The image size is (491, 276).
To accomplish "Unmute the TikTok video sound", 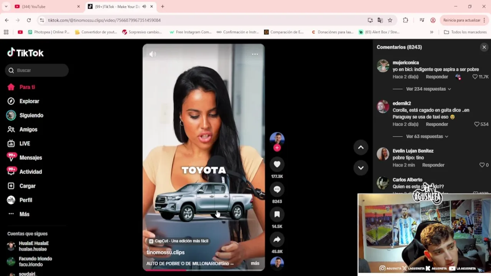I will [153, 54].
